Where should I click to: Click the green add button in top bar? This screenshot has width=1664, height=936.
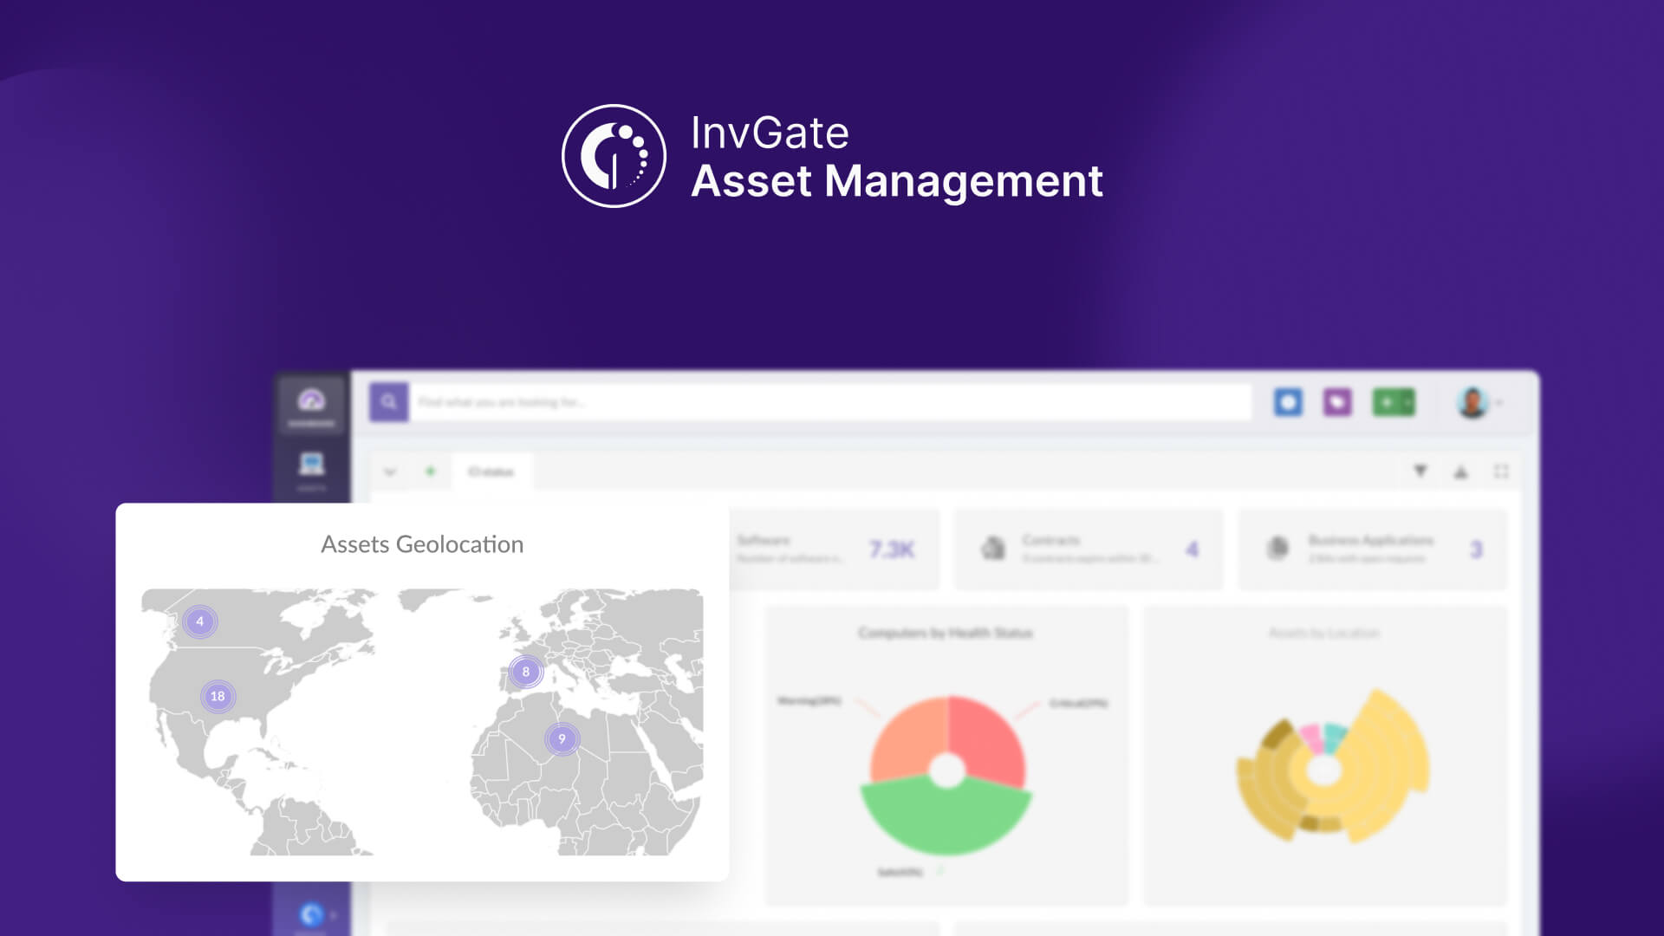1394,402
